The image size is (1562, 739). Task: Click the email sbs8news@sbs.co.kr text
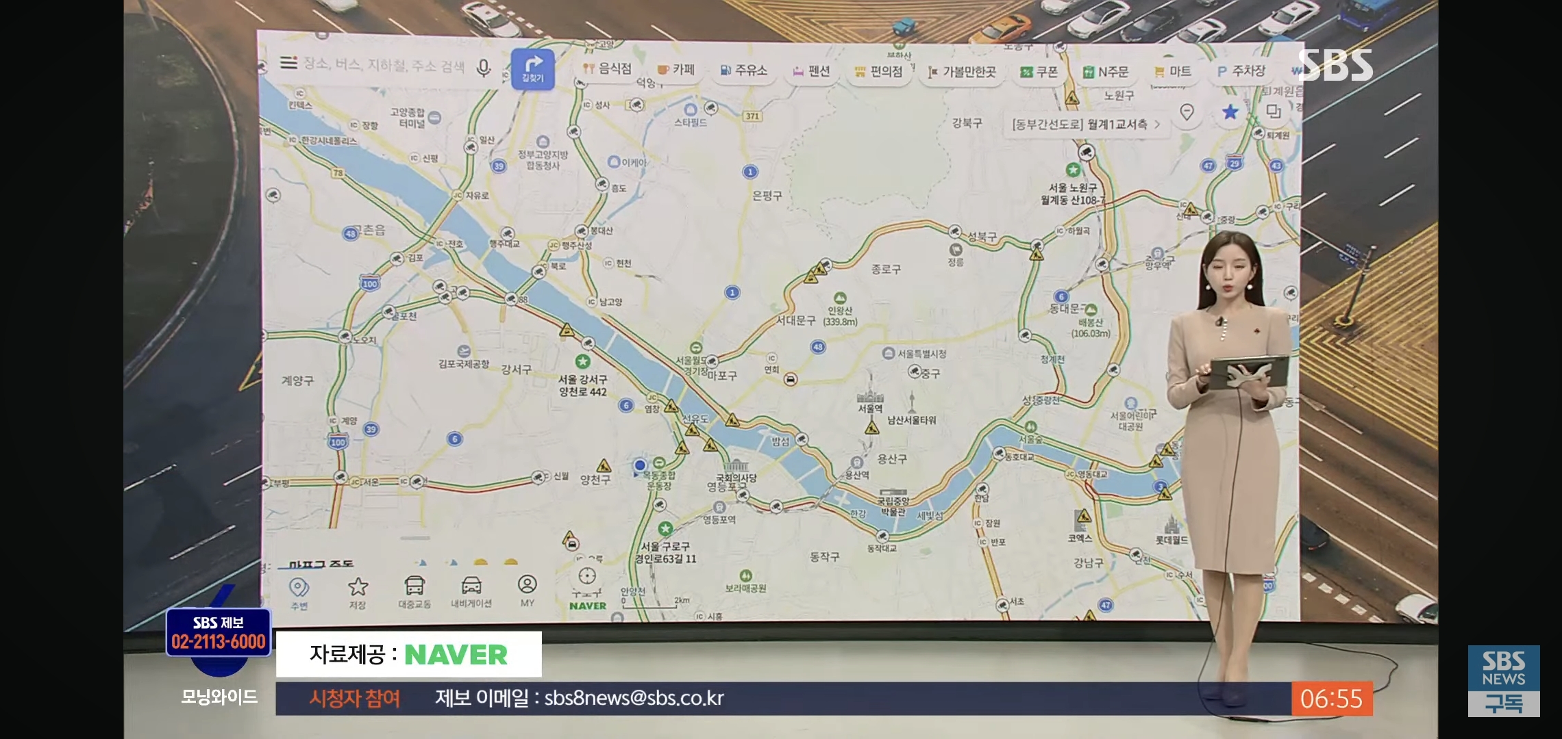click(x=634, y=698)
